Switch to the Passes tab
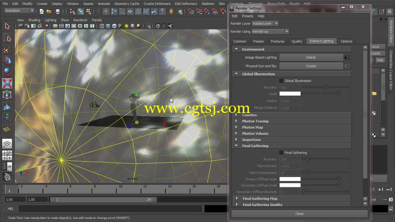 258,41
